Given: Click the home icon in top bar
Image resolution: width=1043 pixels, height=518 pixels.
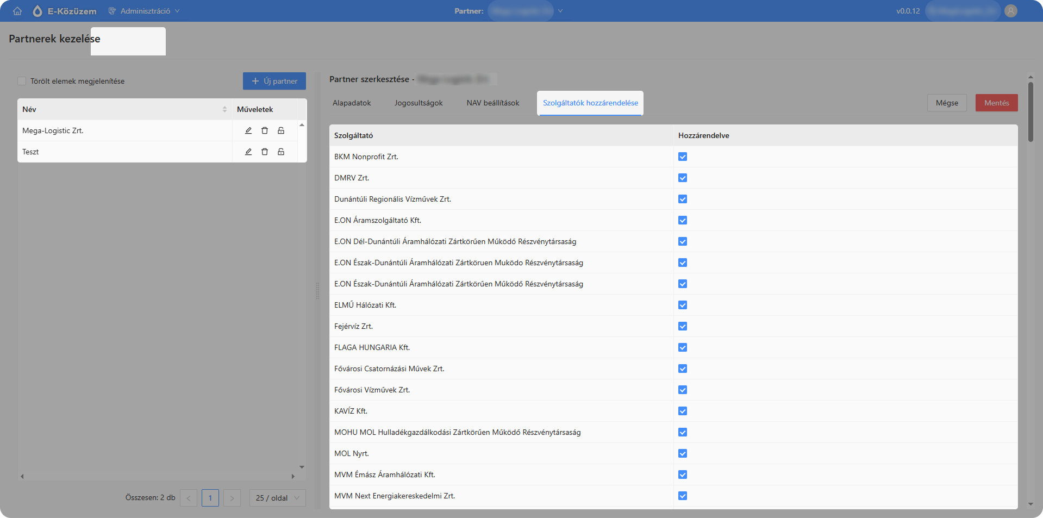Looking at the screenshot, I should [17, 11].
